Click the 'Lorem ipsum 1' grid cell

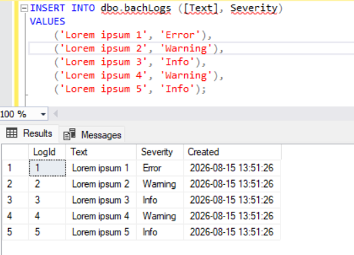pos(101,168)
